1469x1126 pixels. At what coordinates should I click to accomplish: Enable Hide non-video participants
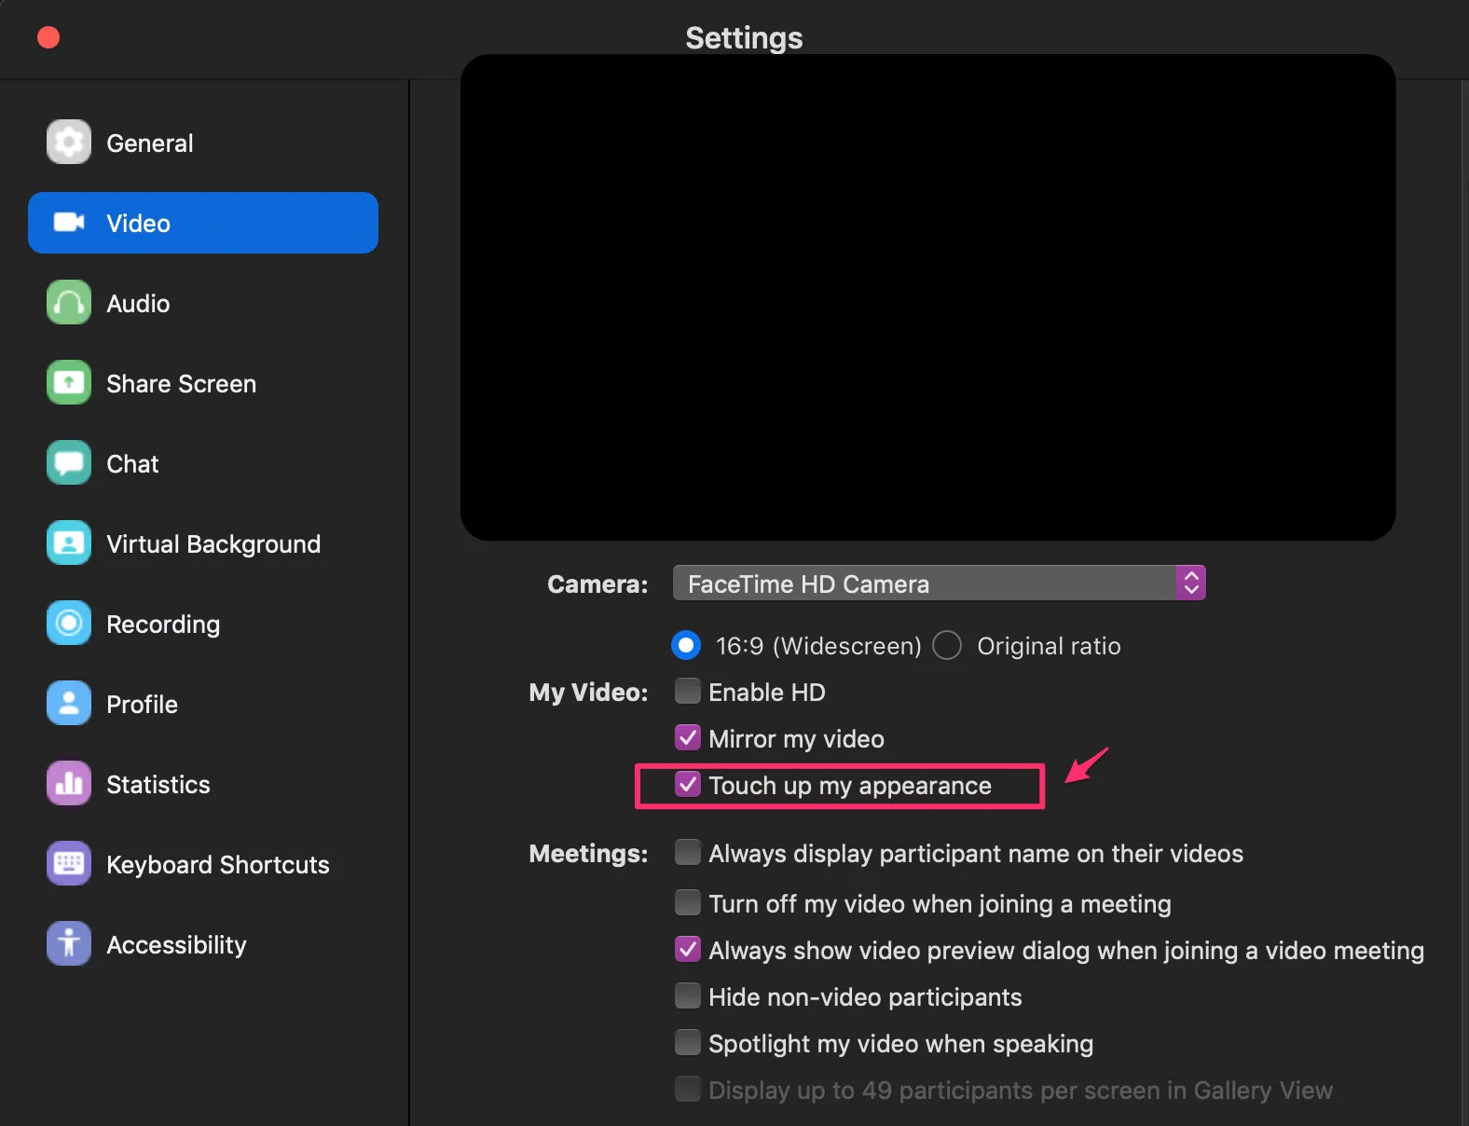click(688, 996)
